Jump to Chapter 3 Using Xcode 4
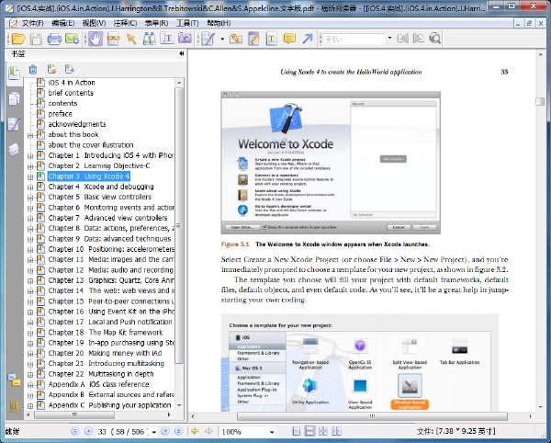 click(x=88, y=176)
